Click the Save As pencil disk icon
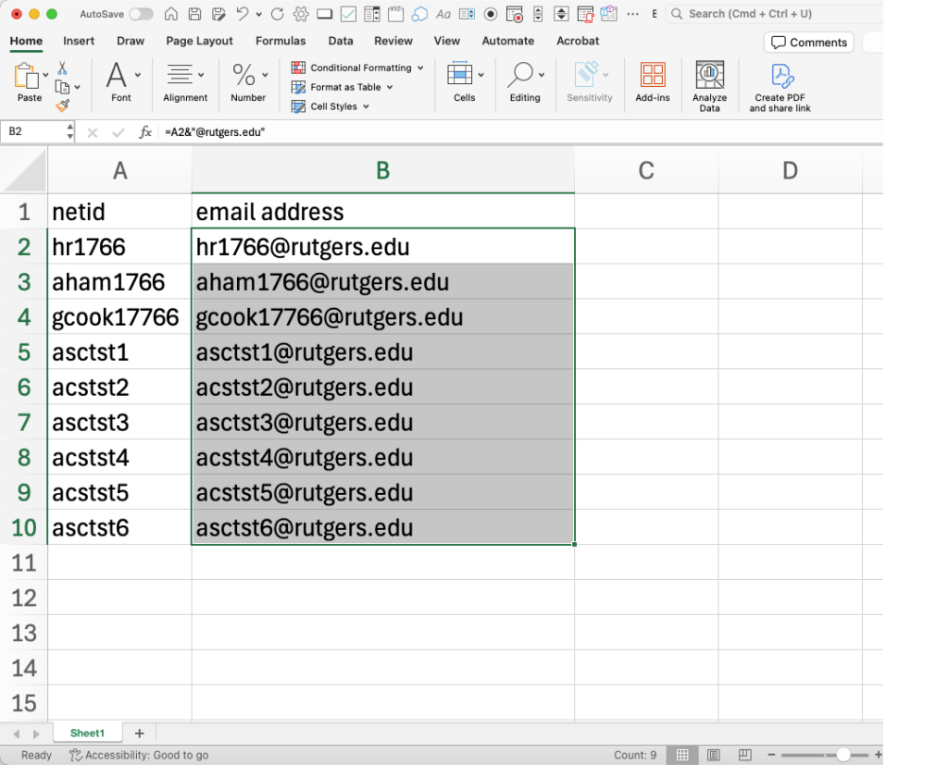948x765 pixels. pyautogui.click(x=218, y=14)
